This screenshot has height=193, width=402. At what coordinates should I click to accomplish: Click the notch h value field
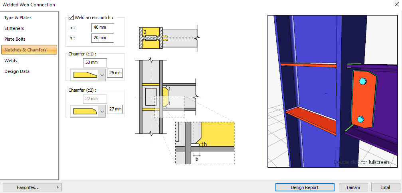click(103, 38)
